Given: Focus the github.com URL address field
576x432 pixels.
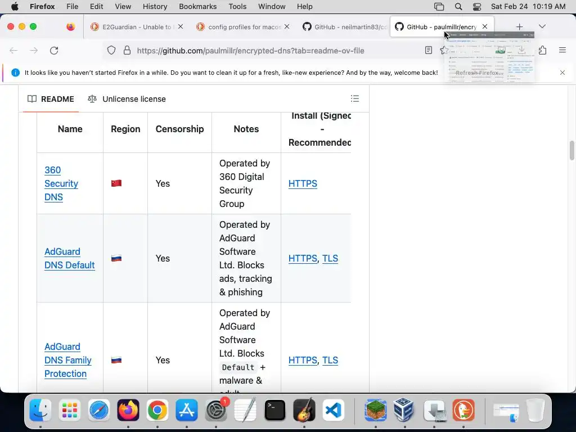Looking at the screenshot, I should (250, 51).
